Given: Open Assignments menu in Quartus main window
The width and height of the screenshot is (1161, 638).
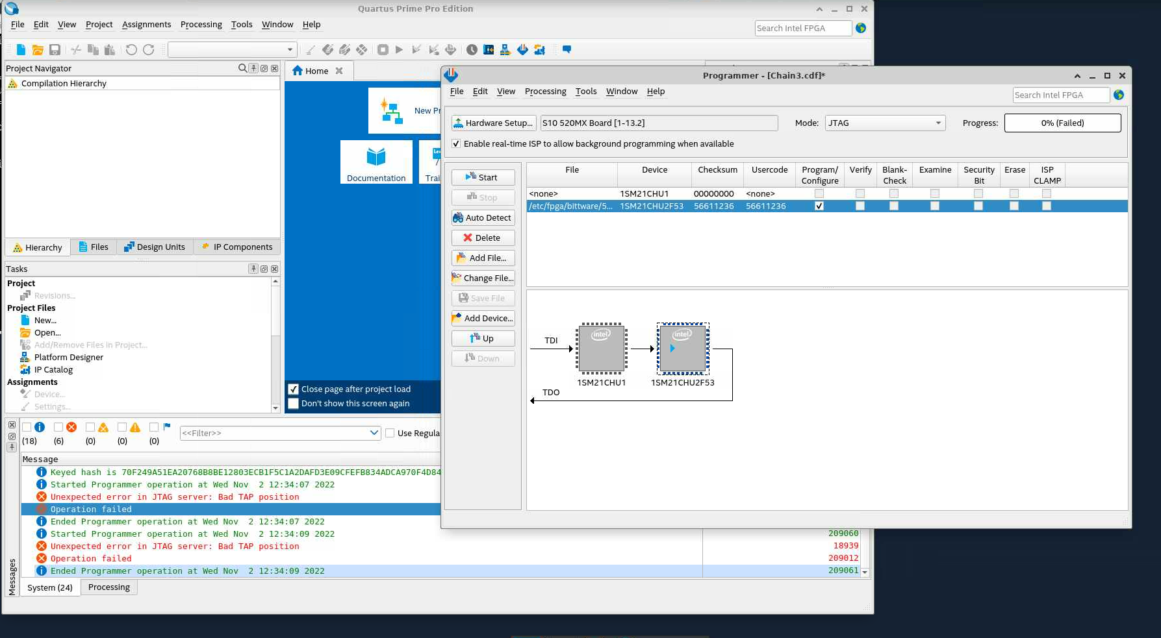Looking at the screenshot, I should coord(147,25).
